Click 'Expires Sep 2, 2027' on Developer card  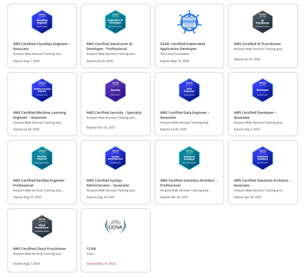point(247,129)
